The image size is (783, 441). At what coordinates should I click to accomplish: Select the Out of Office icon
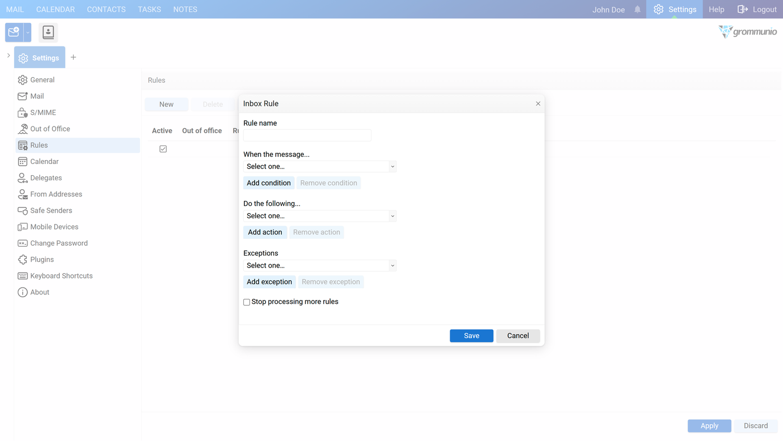pos(22,129)
